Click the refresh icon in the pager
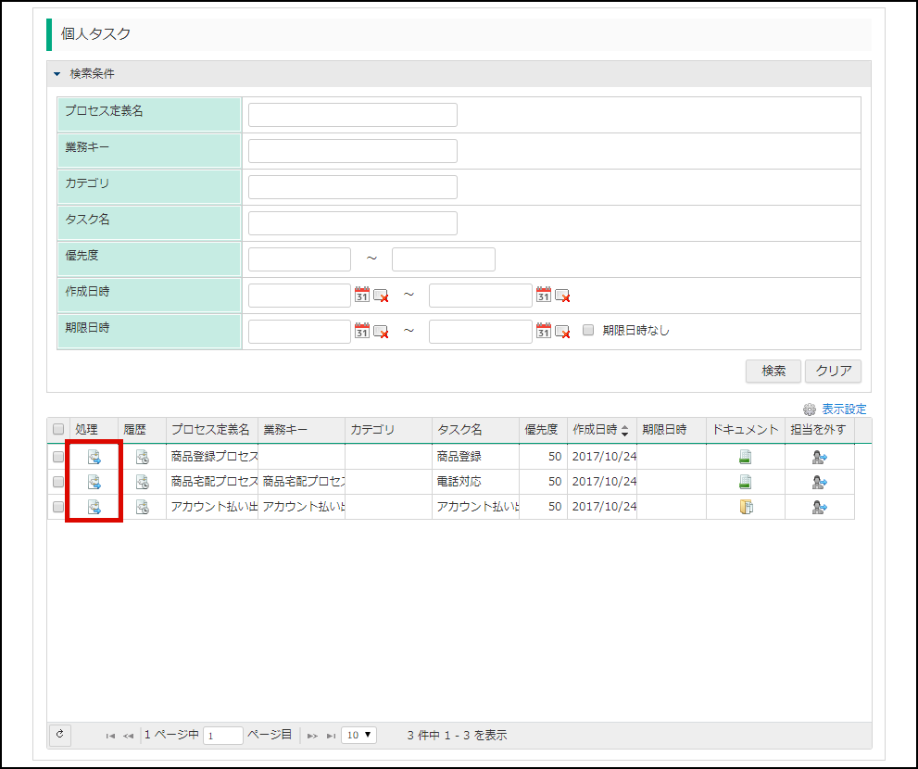The height and width of the screenshot is (769, 918). 59,735
